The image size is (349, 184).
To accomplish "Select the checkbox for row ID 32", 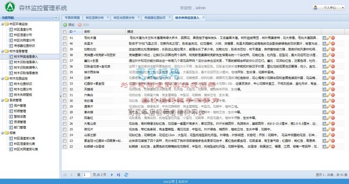I will 65,89.
